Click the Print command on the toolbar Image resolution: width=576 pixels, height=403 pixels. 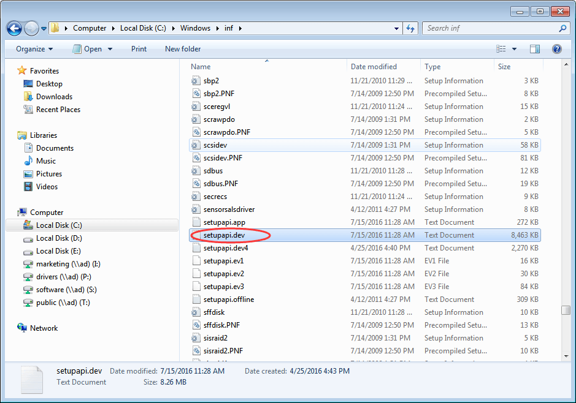point(138,49)
